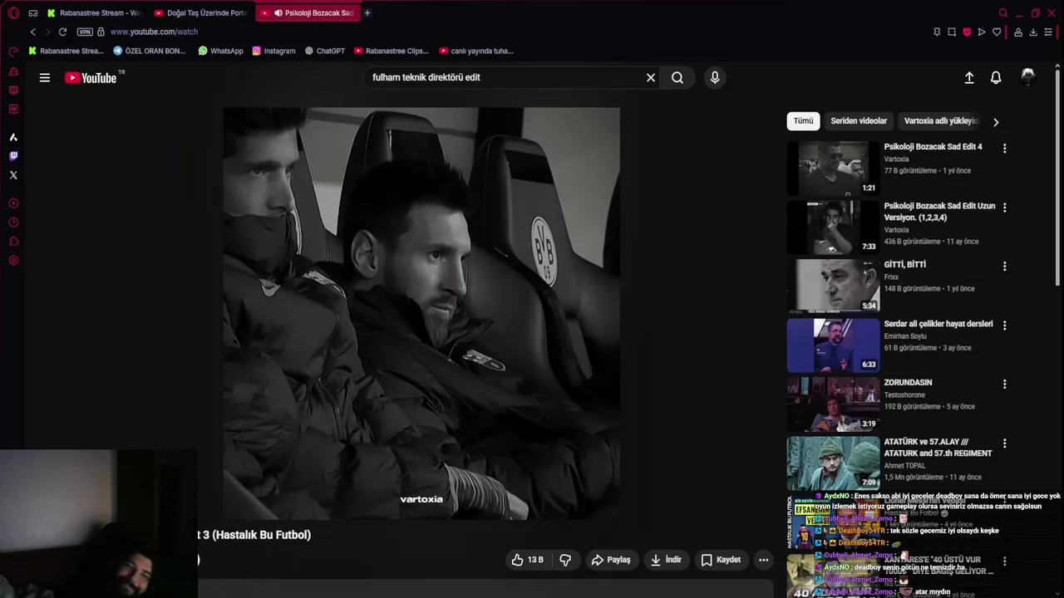Open WhatsApp bookmark
Viewport: 1064px width, 598px height.
[220, 51]
